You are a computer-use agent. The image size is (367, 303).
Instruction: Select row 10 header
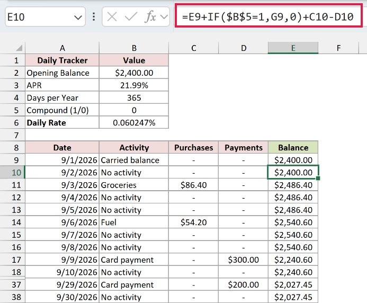(x=13, y=173)
